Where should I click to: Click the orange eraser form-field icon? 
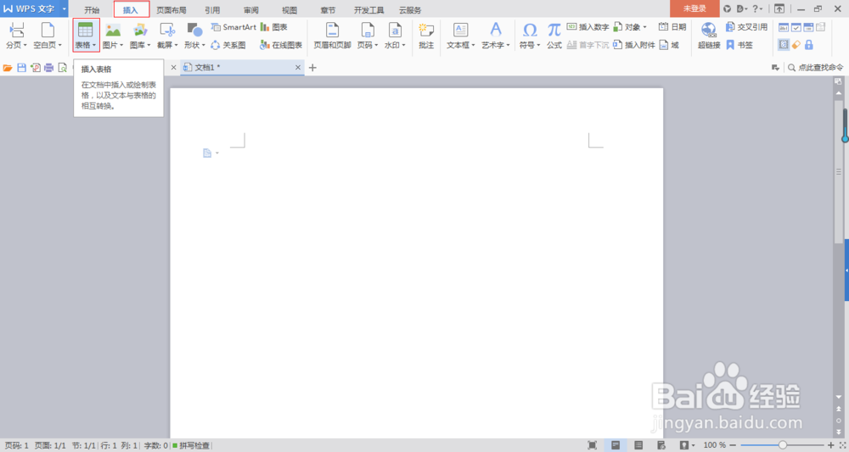pyautogui.click(x=796, y=46)
